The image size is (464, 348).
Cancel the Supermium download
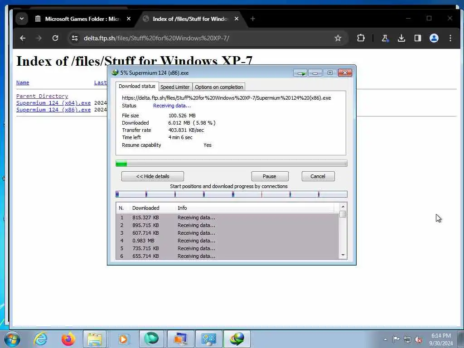pyautogui.click(x=318, y=176)
